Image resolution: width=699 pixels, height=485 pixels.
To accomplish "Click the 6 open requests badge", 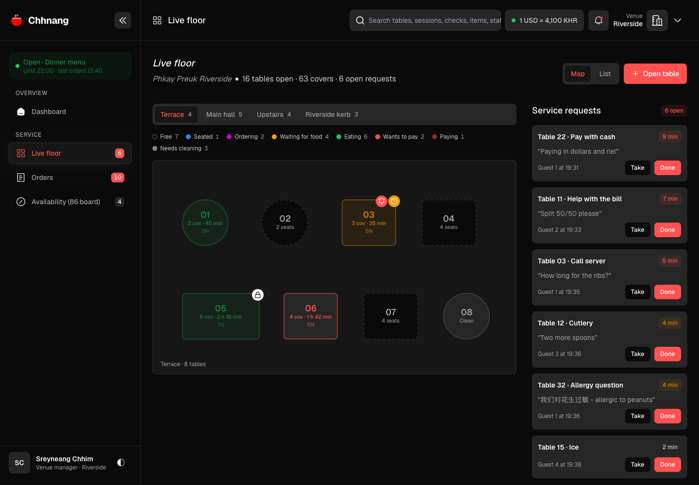I will click(x=674, y=111).
